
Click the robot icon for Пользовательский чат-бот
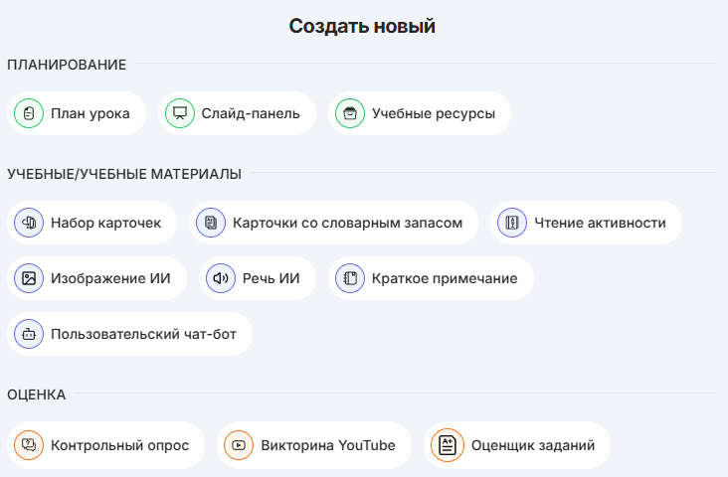point(29,334)
